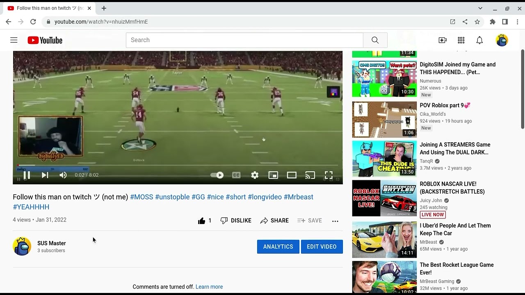Open the SUS Master channel name
525x295 pixels.
52,243
